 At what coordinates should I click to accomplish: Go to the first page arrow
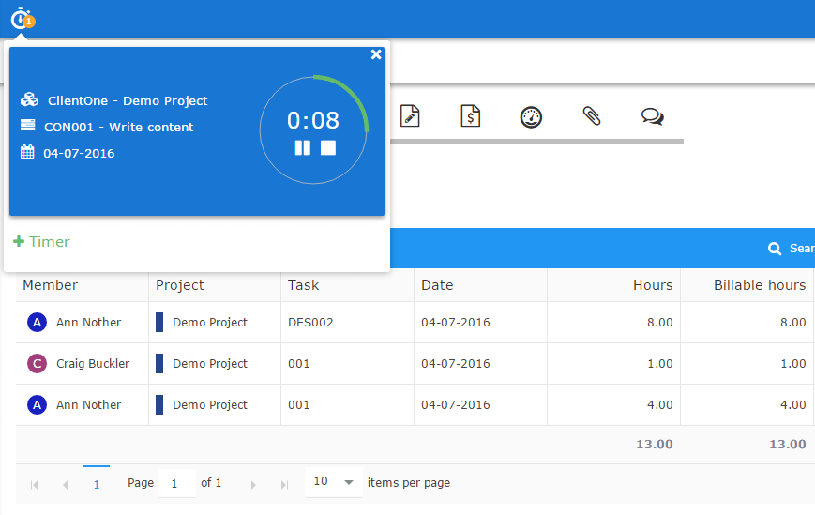[35, 484]
